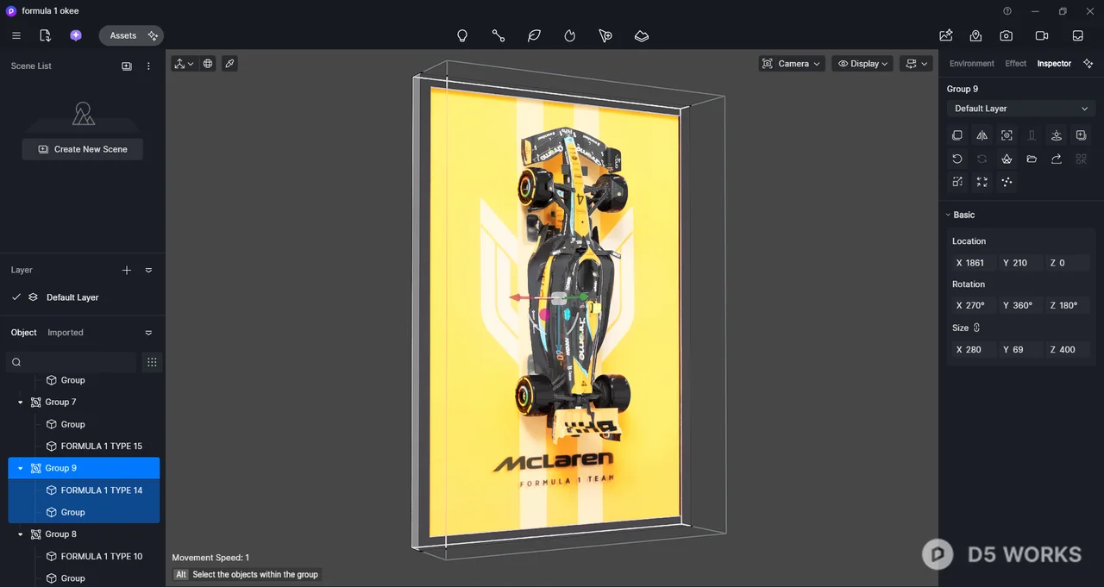
Task: Click the mirror flip icon in Inspector
Action: point(982,135)
